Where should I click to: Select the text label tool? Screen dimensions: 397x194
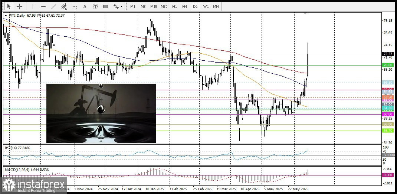[95, 6]
